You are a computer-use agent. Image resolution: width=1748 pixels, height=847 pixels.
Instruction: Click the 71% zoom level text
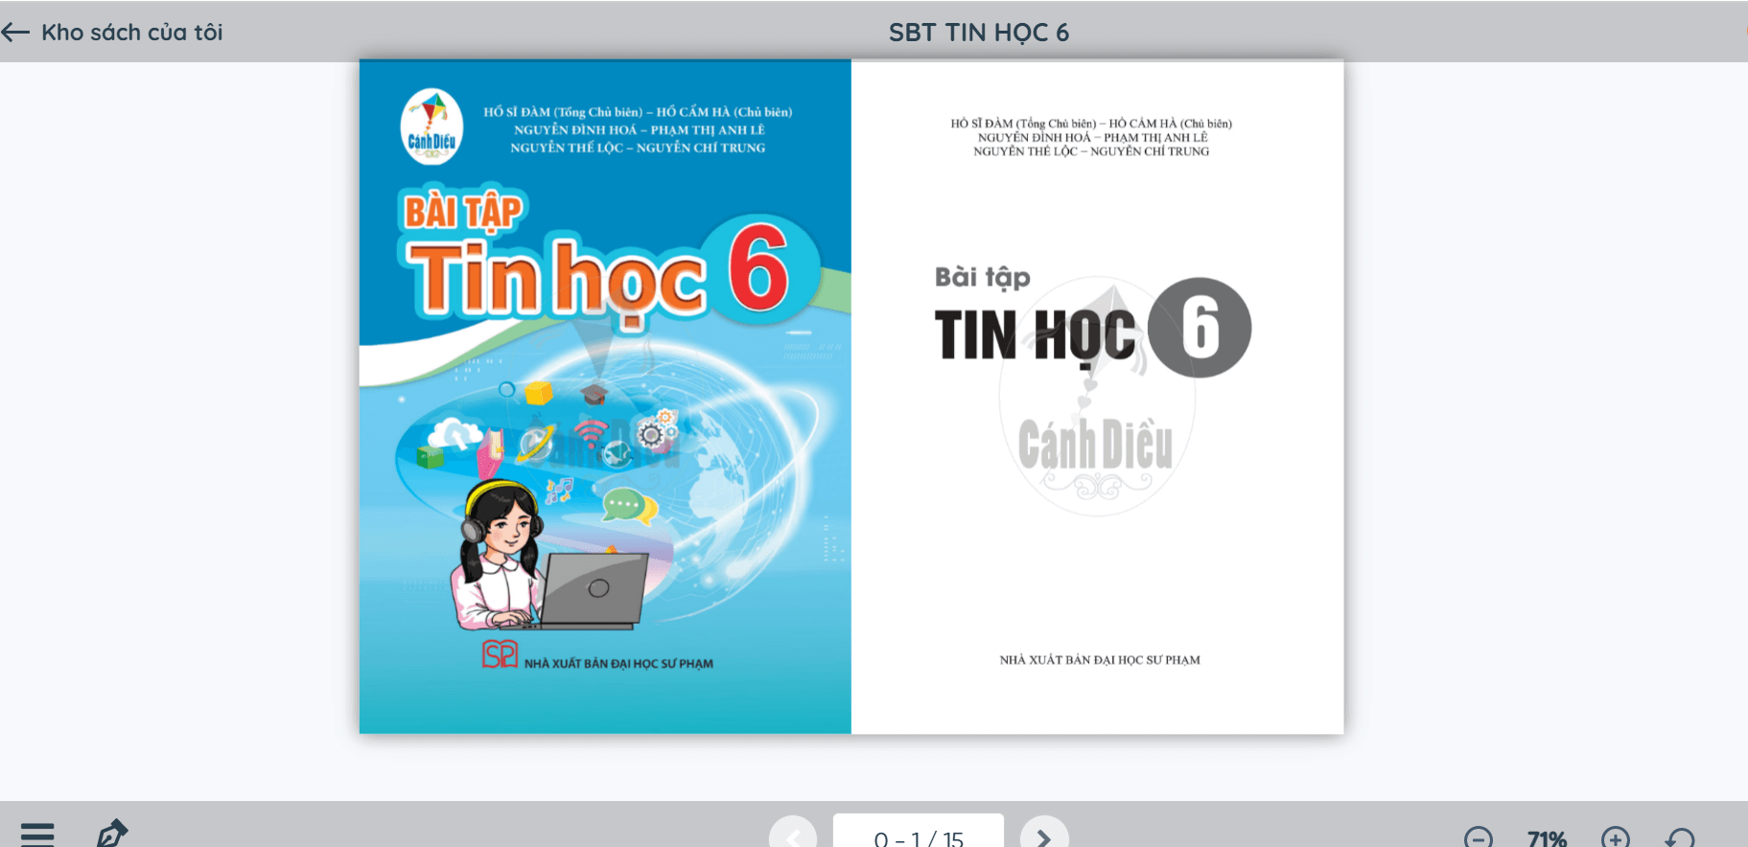[1547, 838]
